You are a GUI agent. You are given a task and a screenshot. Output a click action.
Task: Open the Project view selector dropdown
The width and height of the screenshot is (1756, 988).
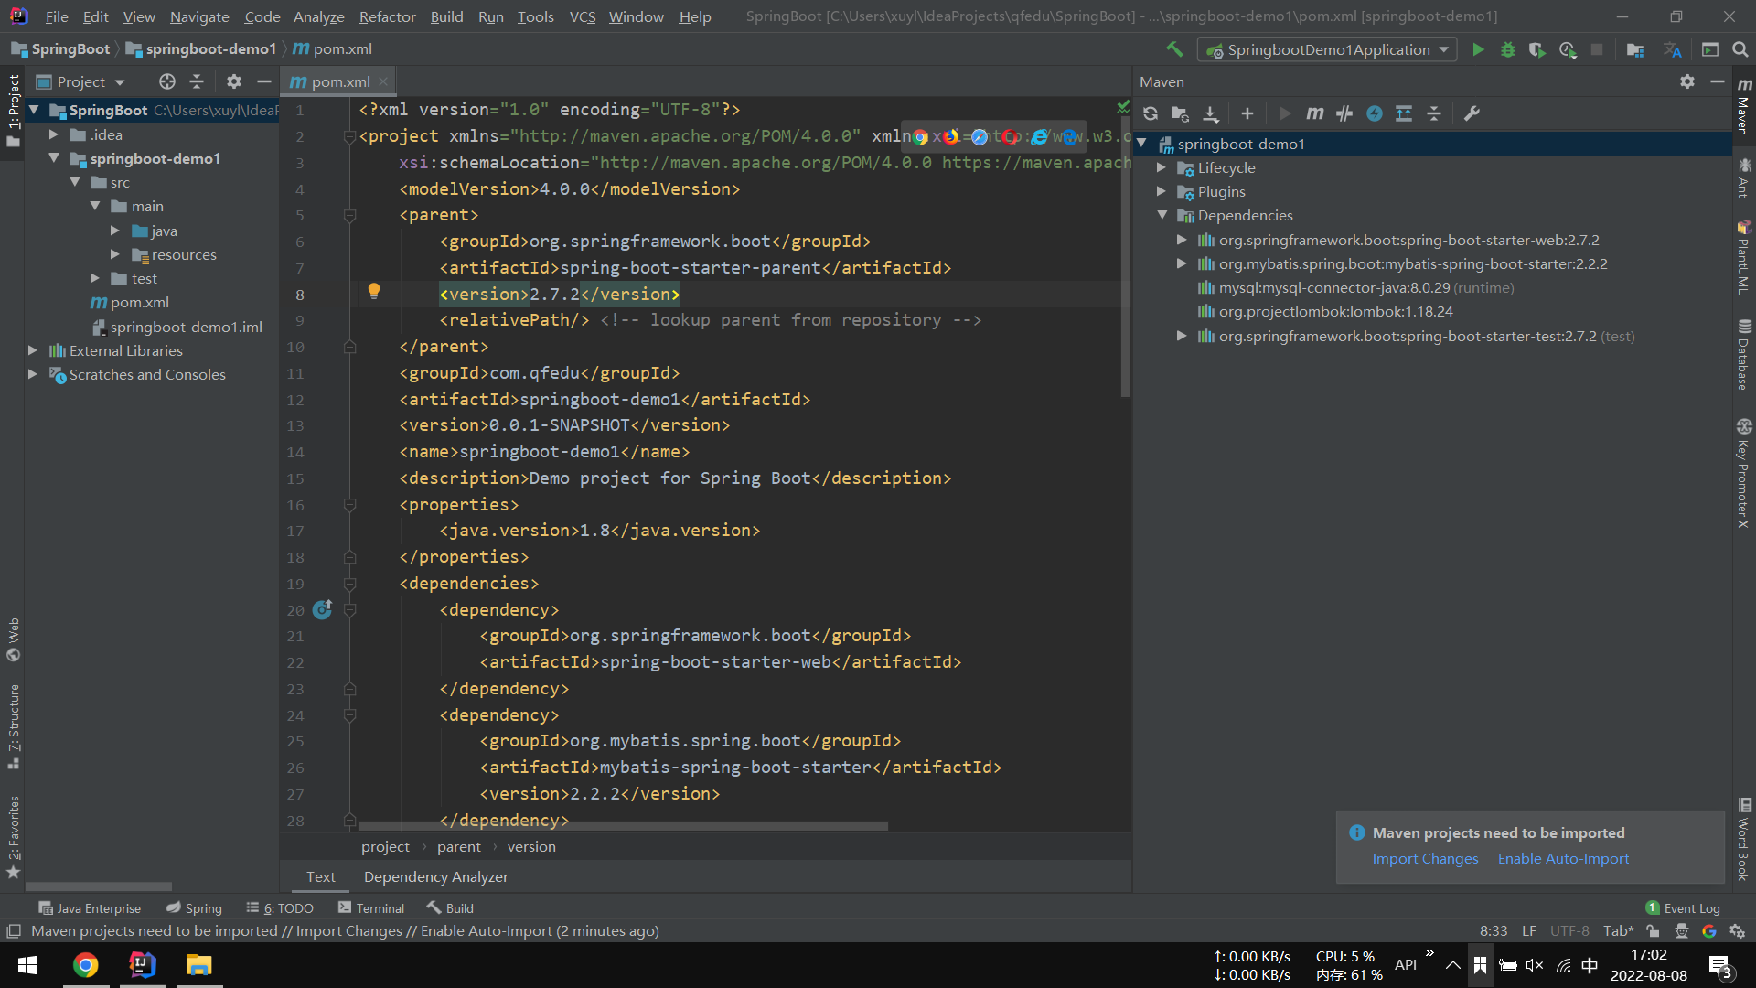81,81
